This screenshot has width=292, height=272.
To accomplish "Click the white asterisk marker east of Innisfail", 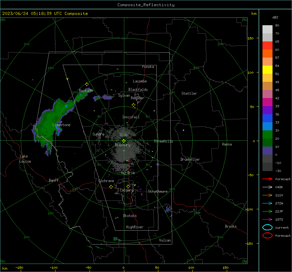I will point(154,111).
